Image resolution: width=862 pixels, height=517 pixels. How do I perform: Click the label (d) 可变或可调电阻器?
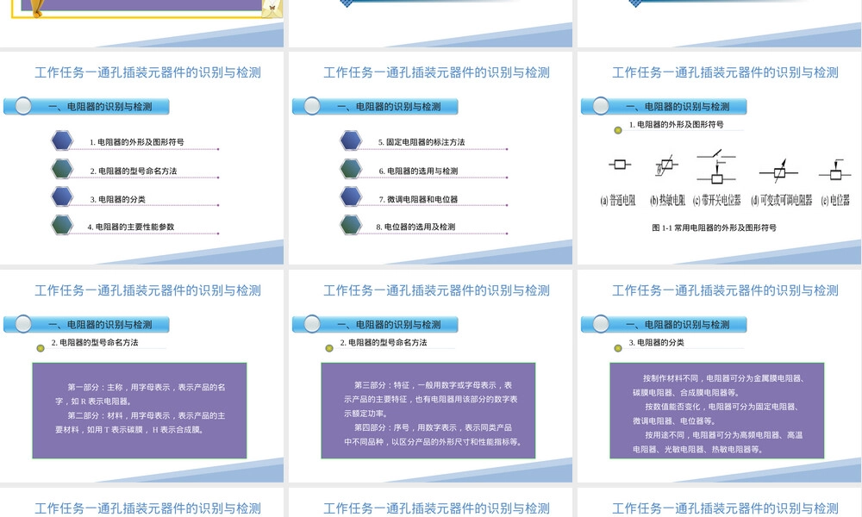(x=781, y=201)
